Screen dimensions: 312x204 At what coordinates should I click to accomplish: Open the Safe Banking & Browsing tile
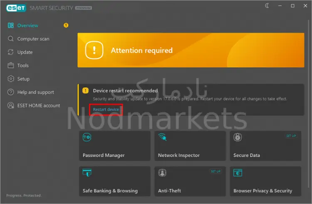pyautogui.click(x=115, y=181)
